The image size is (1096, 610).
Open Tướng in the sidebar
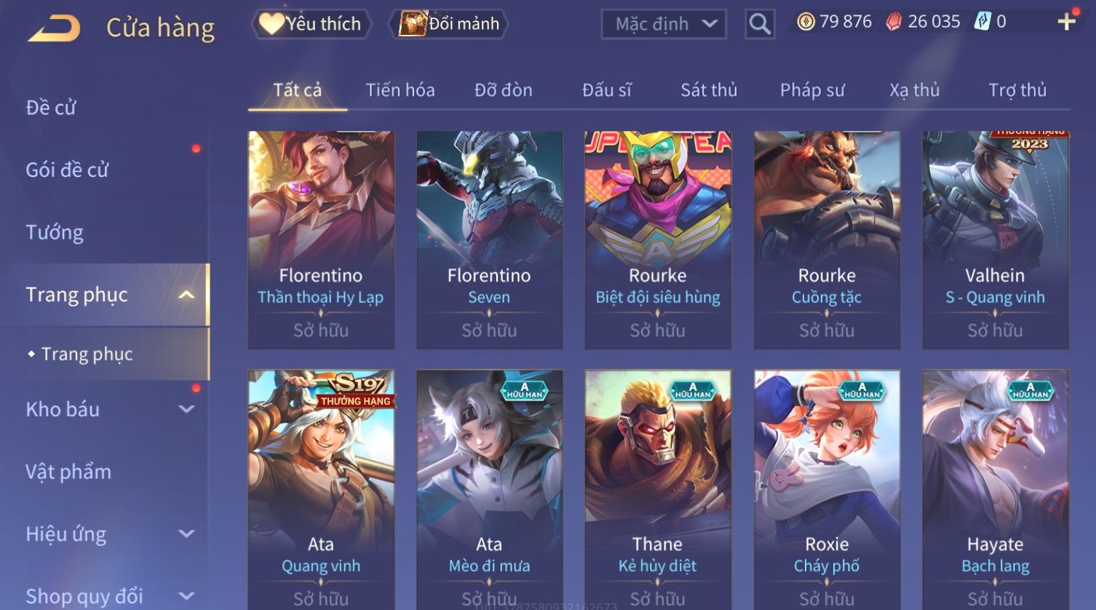[x=55, y=232]
